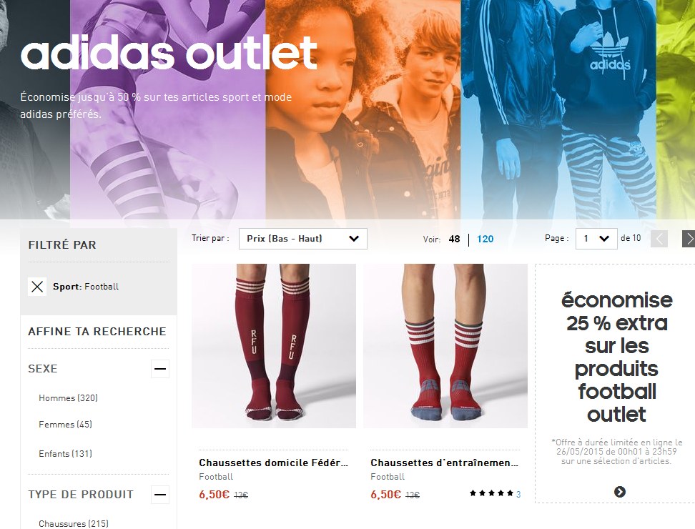Filter by Chaussures (215)
Viewport: 695px width, 529px height.
tap(74, 524)
